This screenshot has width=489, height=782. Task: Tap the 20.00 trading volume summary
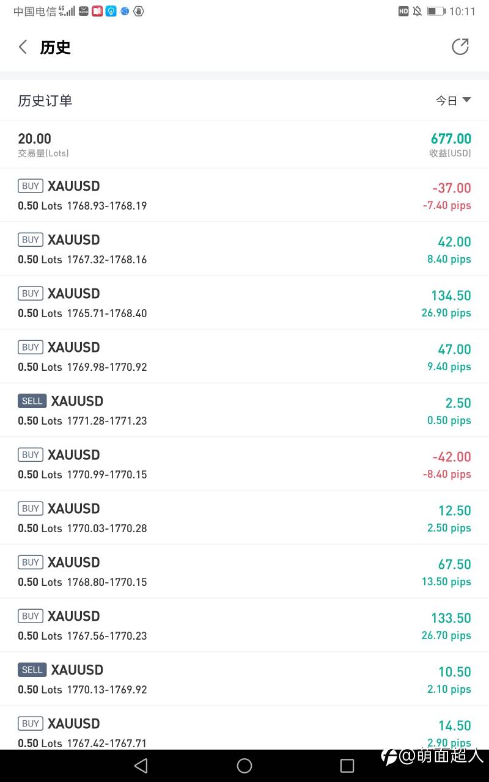tap(35, 139)
